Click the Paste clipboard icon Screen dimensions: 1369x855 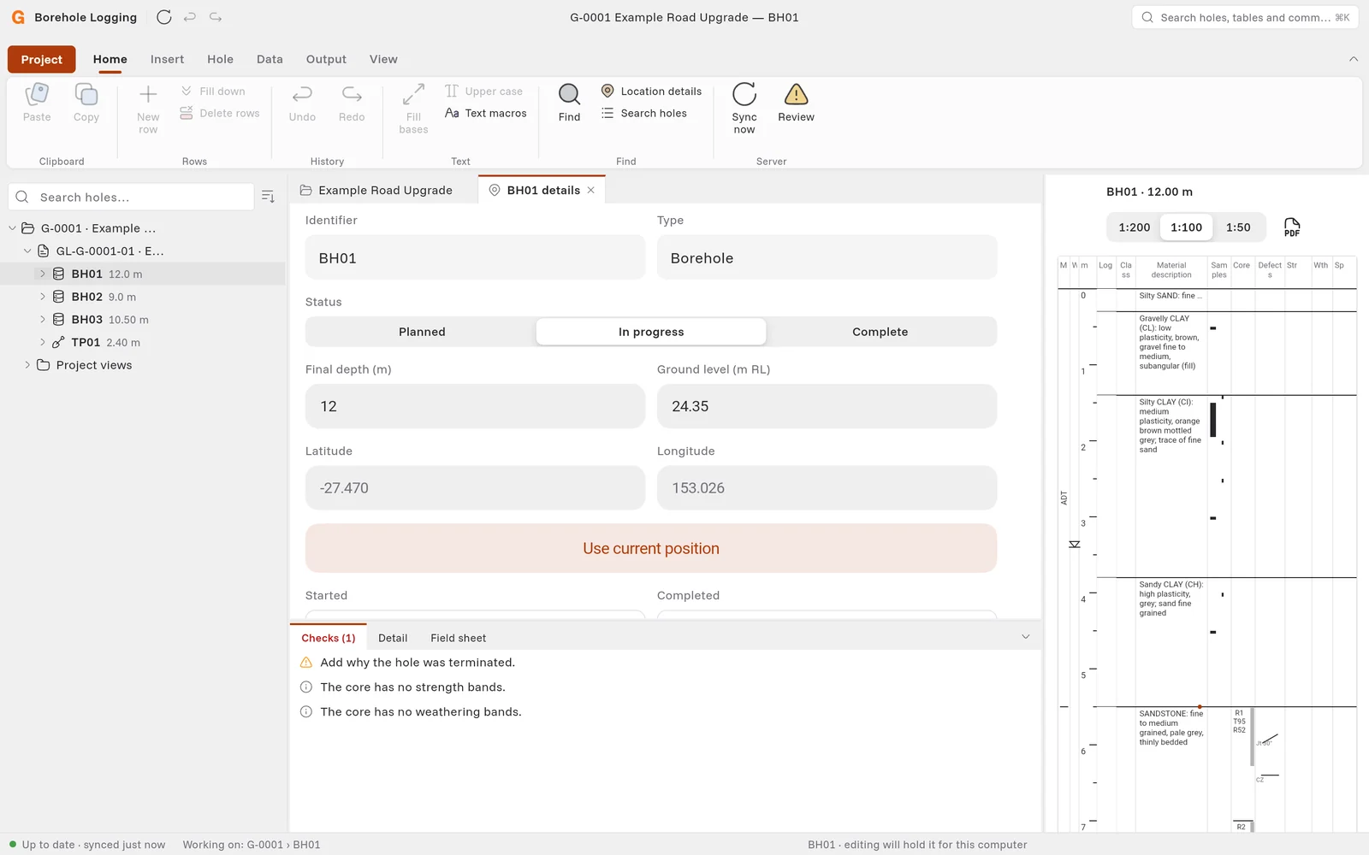(37, 103)
